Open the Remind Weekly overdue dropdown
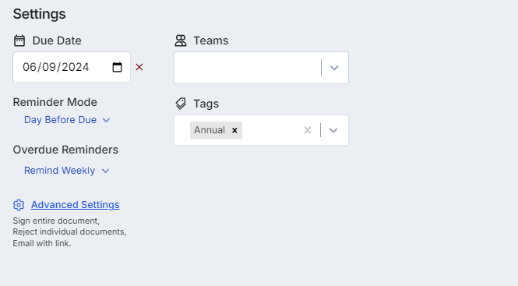The width and height of the screenshot is (518, 286). click(x=67, y=171)
